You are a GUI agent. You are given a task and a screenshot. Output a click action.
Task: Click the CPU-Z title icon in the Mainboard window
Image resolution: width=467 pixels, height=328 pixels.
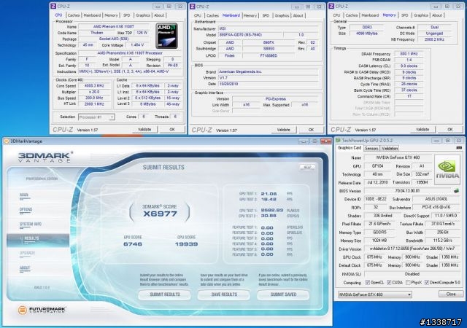[x=193, y=7]
